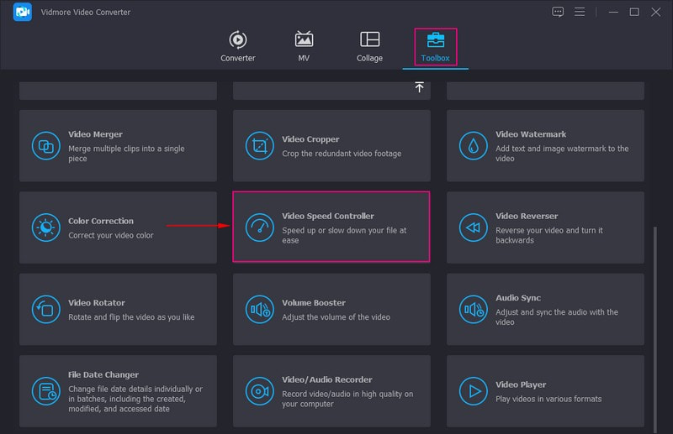The image size is (673, 434).
Task: Switch to the Converter tab
Action: [238, 47]
